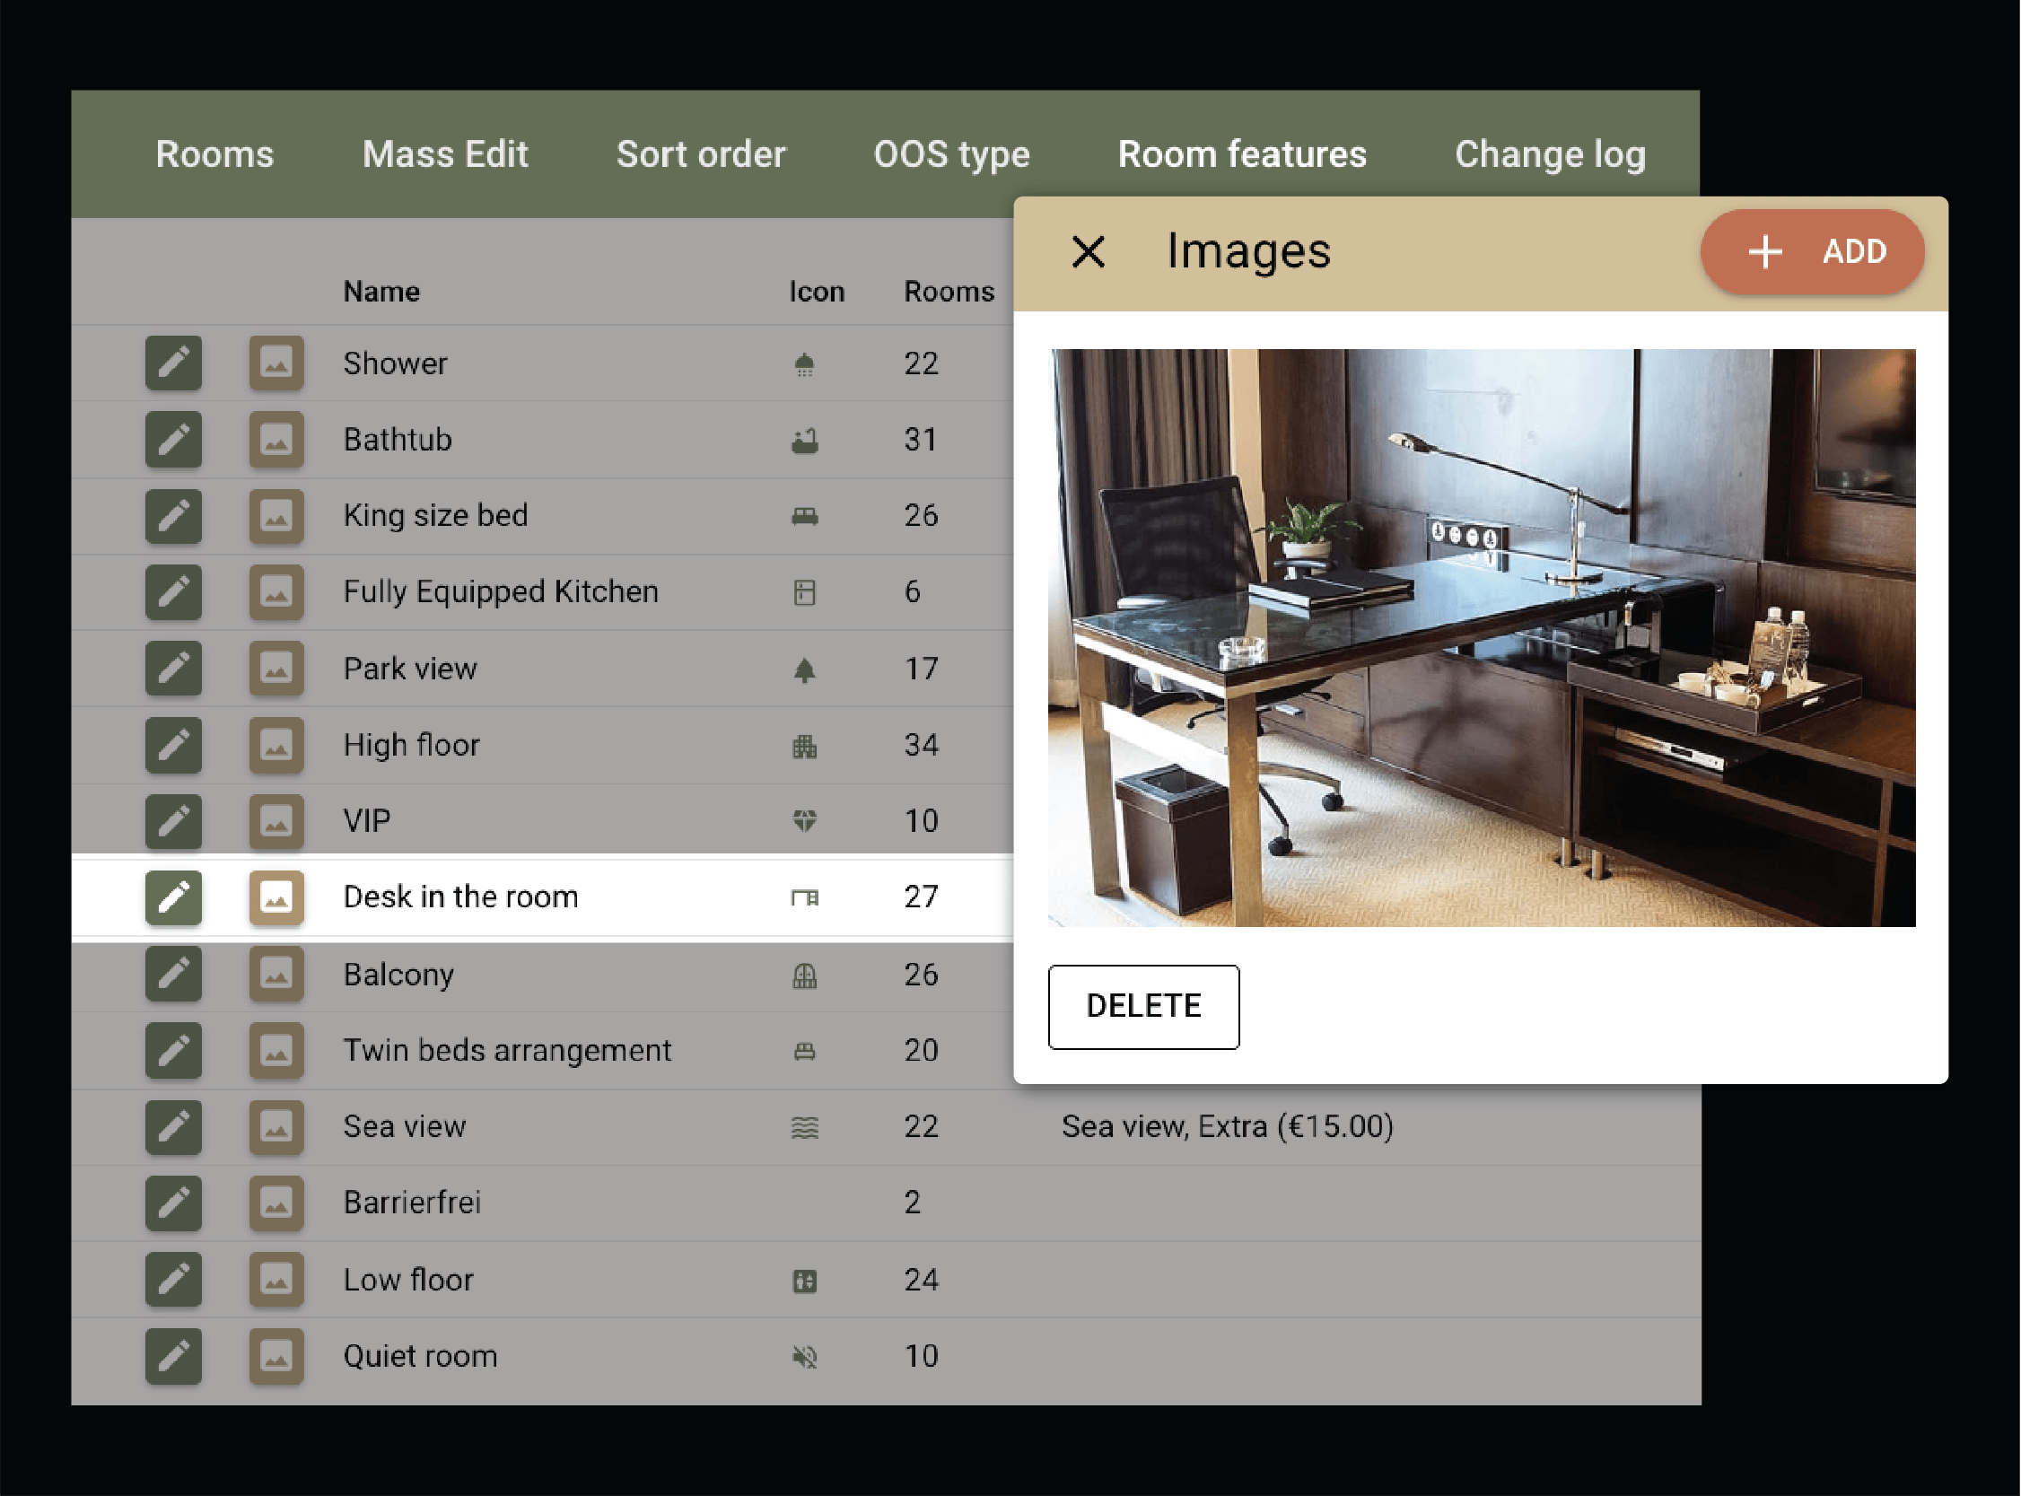This screenshot has width=2021, height=1496.
Task: Open the Mass Edit tab
Action: (444, 154)
